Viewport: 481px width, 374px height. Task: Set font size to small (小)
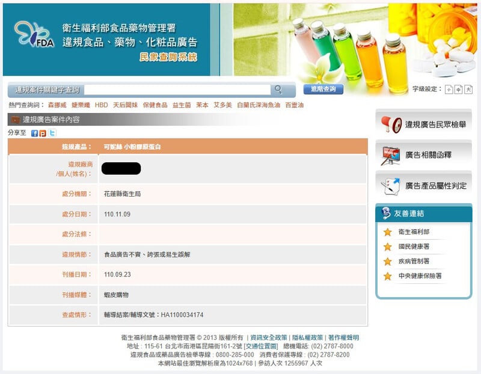[449, 89]
